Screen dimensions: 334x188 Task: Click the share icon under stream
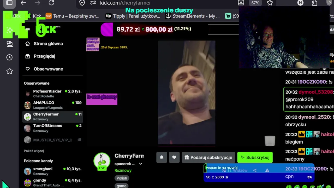click(x=255, y=171)
